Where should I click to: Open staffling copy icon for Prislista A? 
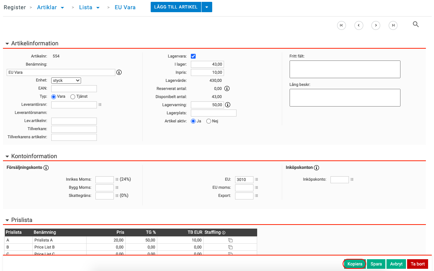click(x=230, y=240)
